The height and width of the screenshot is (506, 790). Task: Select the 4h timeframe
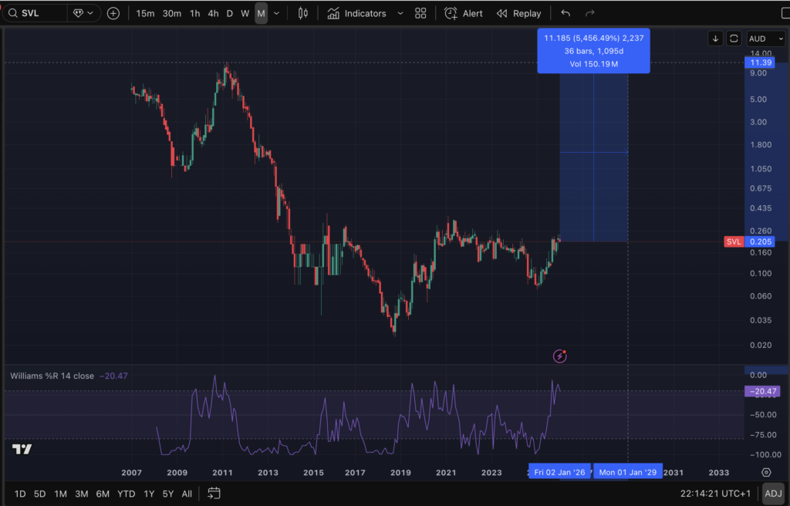coord(213,13)
